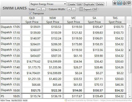Decrease Scale with minus button
The height and width of the screenshot is (102, 132).
tap(43, 9)
